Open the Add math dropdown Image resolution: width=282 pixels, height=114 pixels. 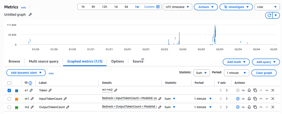[x=236, y=62]
